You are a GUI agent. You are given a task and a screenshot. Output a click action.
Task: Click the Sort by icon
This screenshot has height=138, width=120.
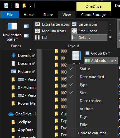pos(77,56)
